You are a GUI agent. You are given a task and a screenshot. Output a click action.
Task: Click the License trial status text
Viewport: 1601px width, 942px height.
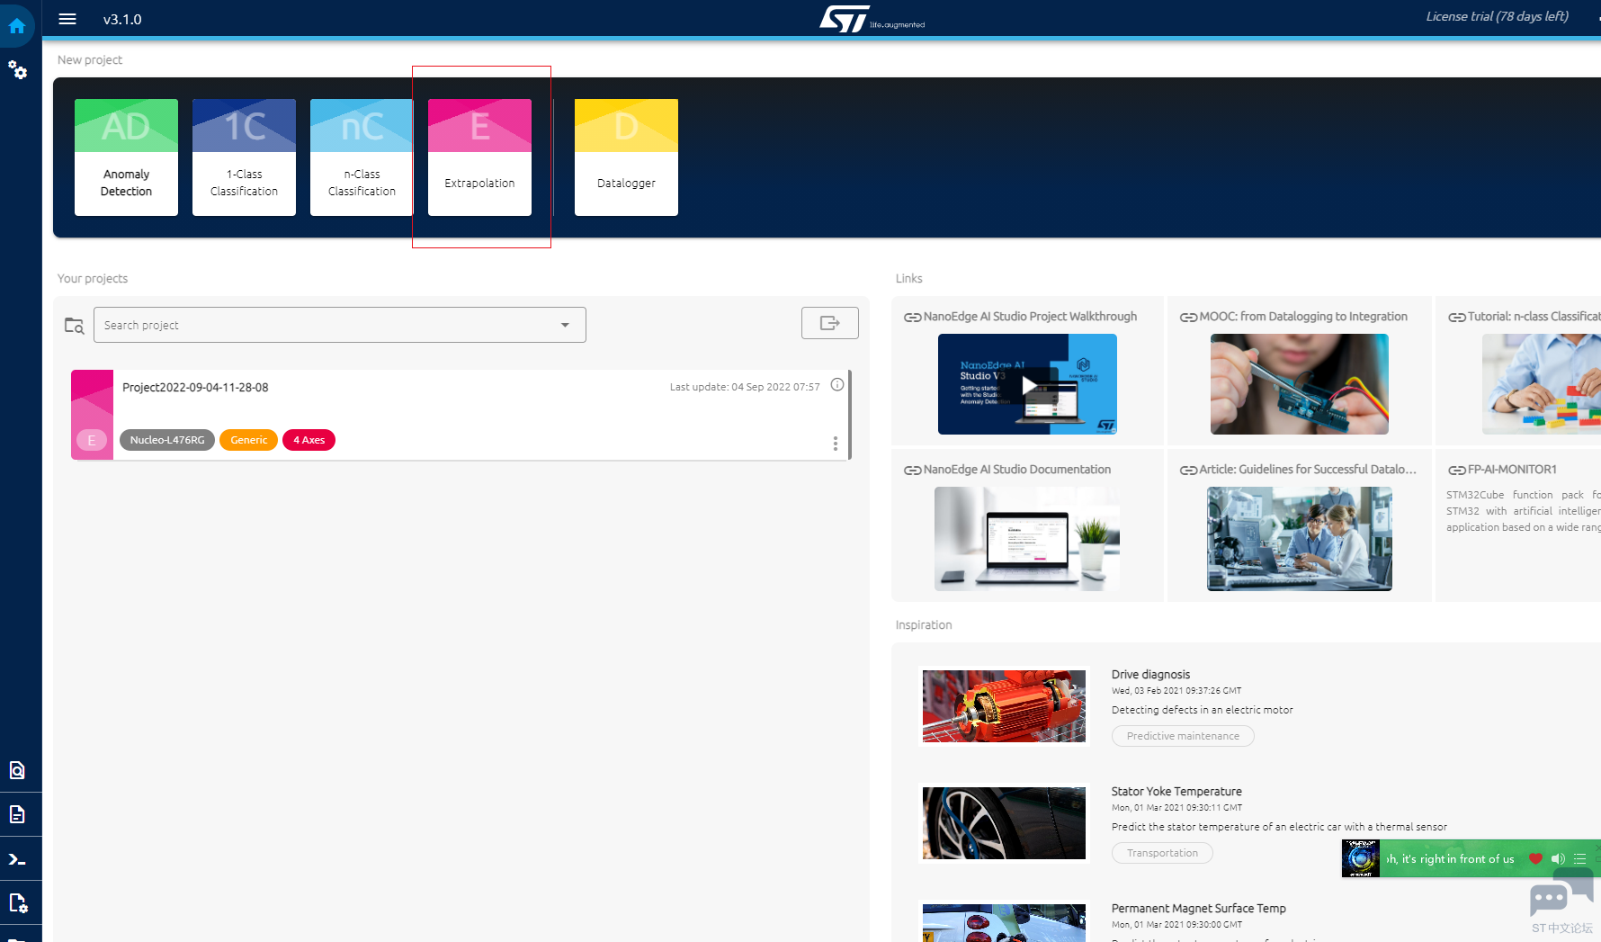coord(1497,17)
